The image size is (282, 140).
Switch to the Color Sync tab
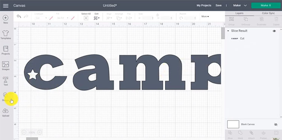tap(268, 13)
